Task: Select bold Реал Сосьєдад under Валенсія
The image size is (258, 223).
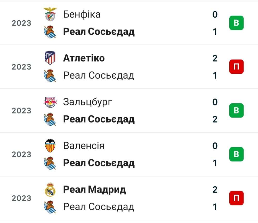Action: 99,163
